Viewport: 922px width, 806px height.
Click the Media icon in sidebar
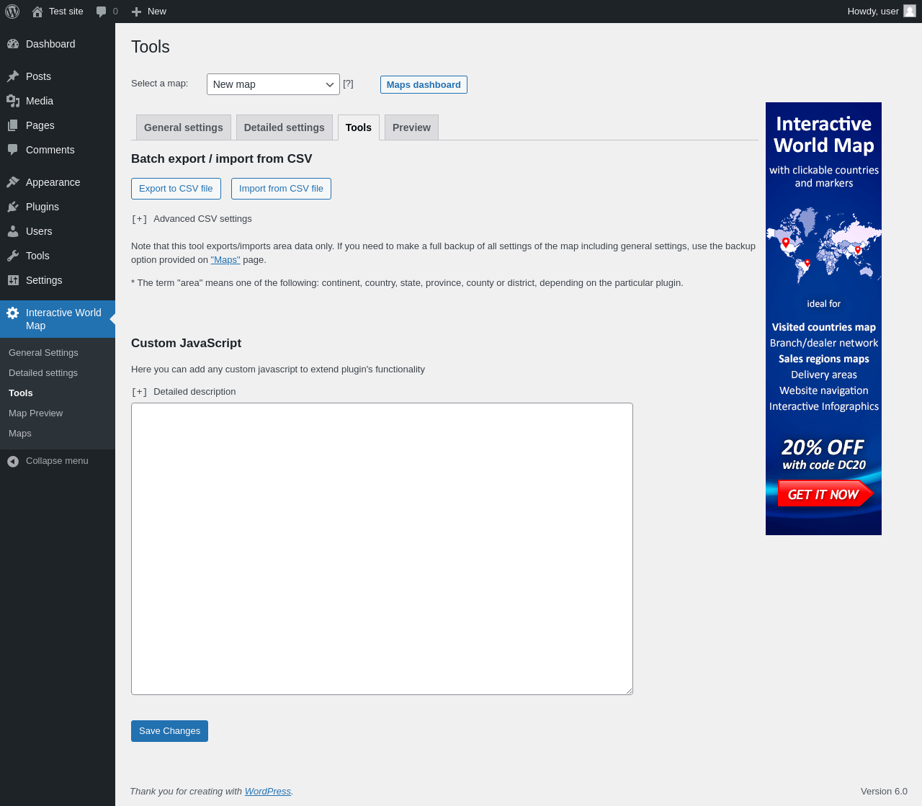[x=13, y=101]
